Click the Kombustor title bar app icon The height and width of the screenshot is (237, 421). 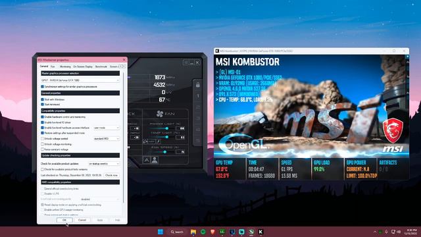[217, 51]
